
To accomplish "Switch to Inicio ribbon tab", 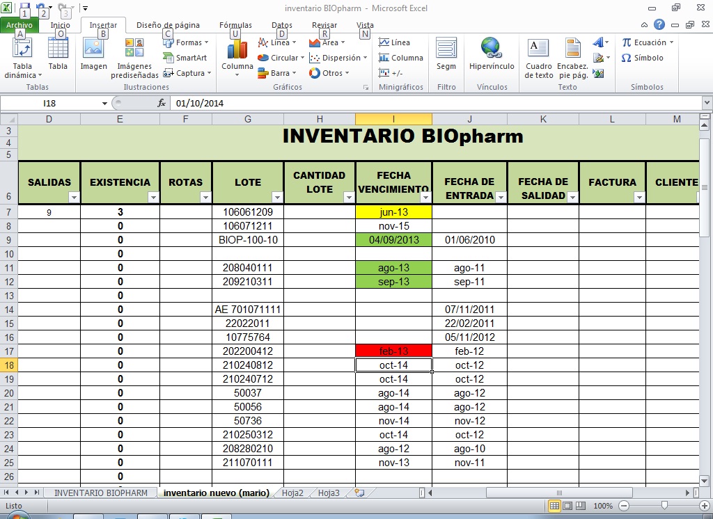I will 60,25.
